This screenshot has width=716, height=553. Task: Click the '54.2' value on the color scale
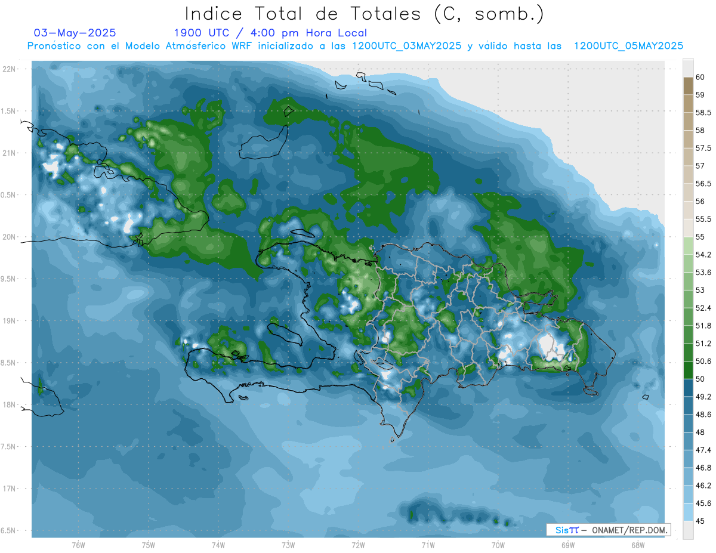point(703,255)
